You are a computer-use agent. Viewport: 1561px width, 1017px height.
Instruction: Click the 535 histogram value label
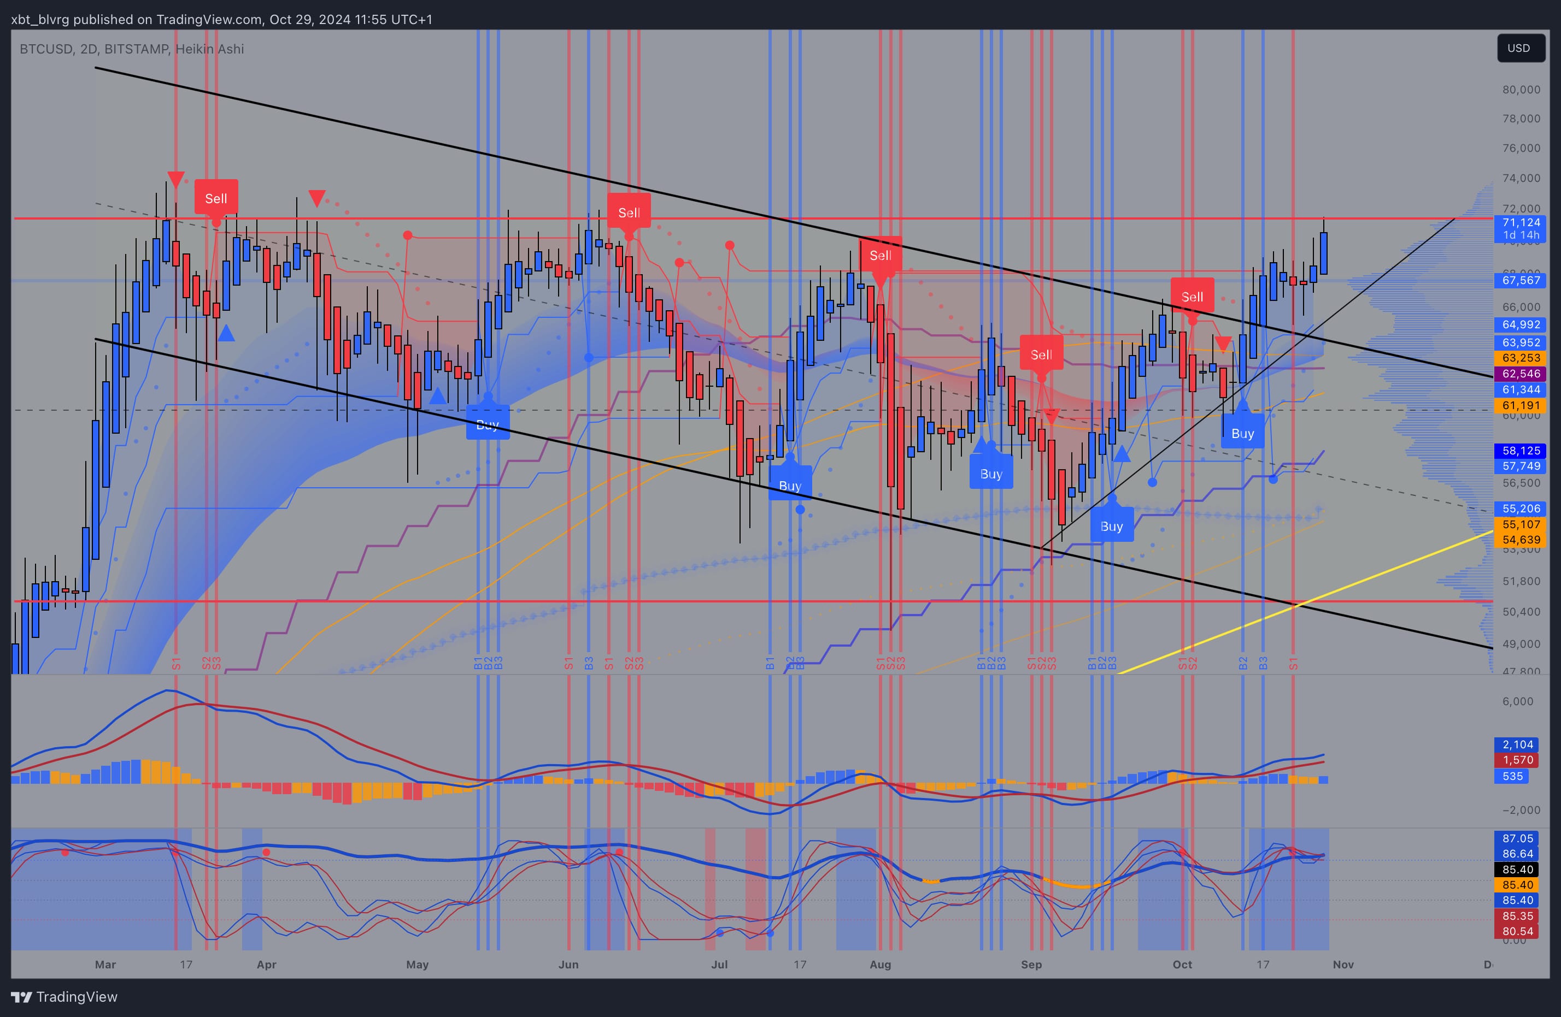click(x=1512, y=776)
